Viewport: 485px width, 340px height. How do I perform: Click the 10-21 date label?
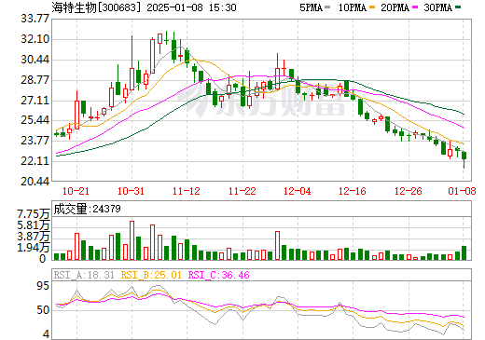[76, 191]
